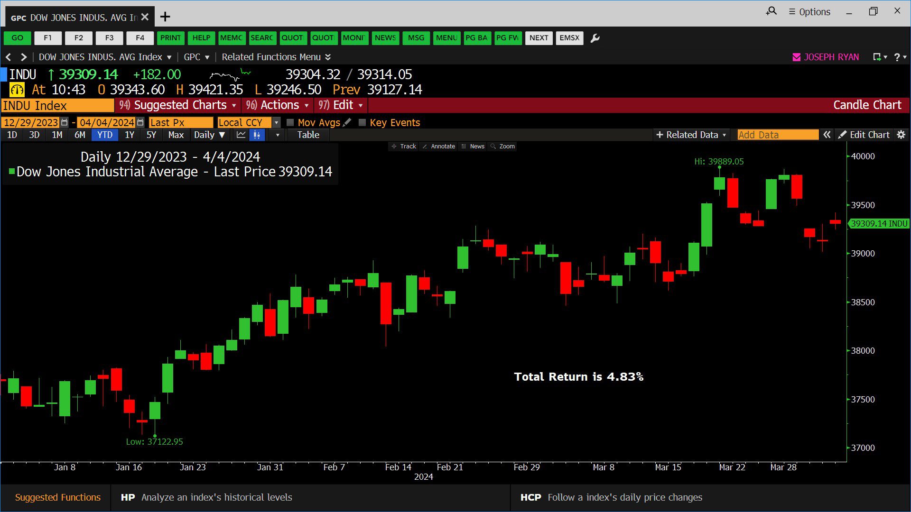Click the green legend swatch for Dow Jones

click(x=12, y=171)
